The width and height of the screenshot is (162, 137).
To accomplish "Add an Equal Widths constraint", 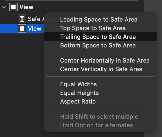I will pyautogui.click(x=78, y=84).
